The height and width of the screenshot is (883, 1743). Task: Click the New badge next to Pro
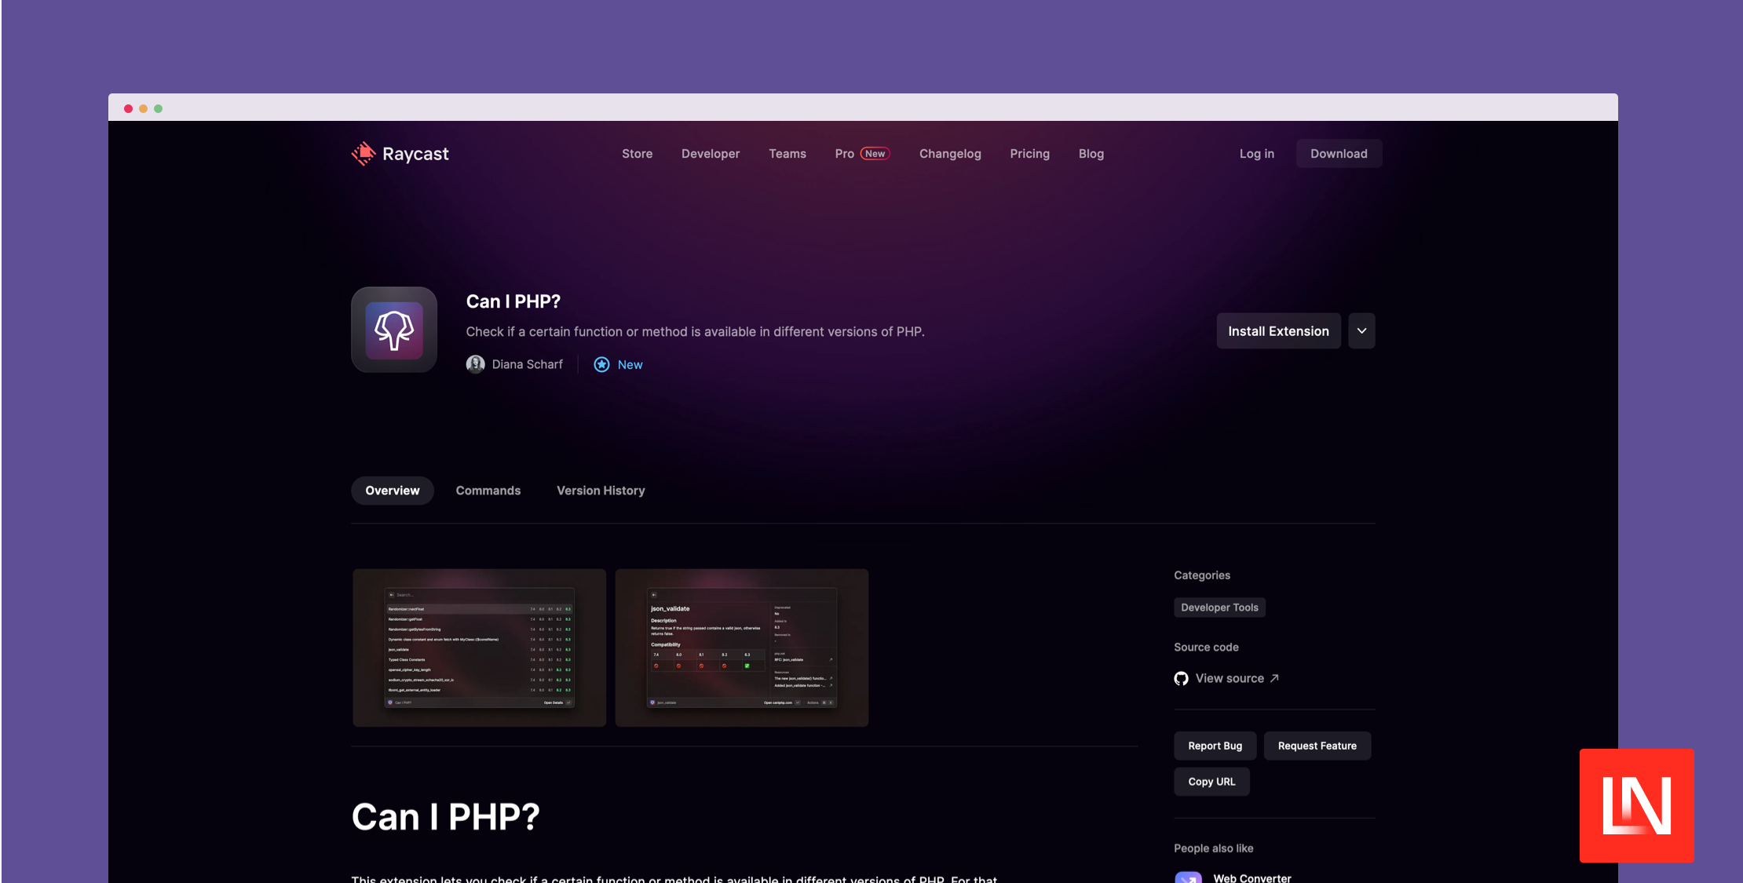[875, 154]
